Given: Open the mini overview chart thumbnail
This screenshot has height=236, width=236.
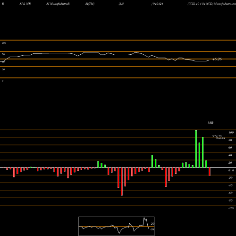Looking at the screenshot, I should [117, 226].
